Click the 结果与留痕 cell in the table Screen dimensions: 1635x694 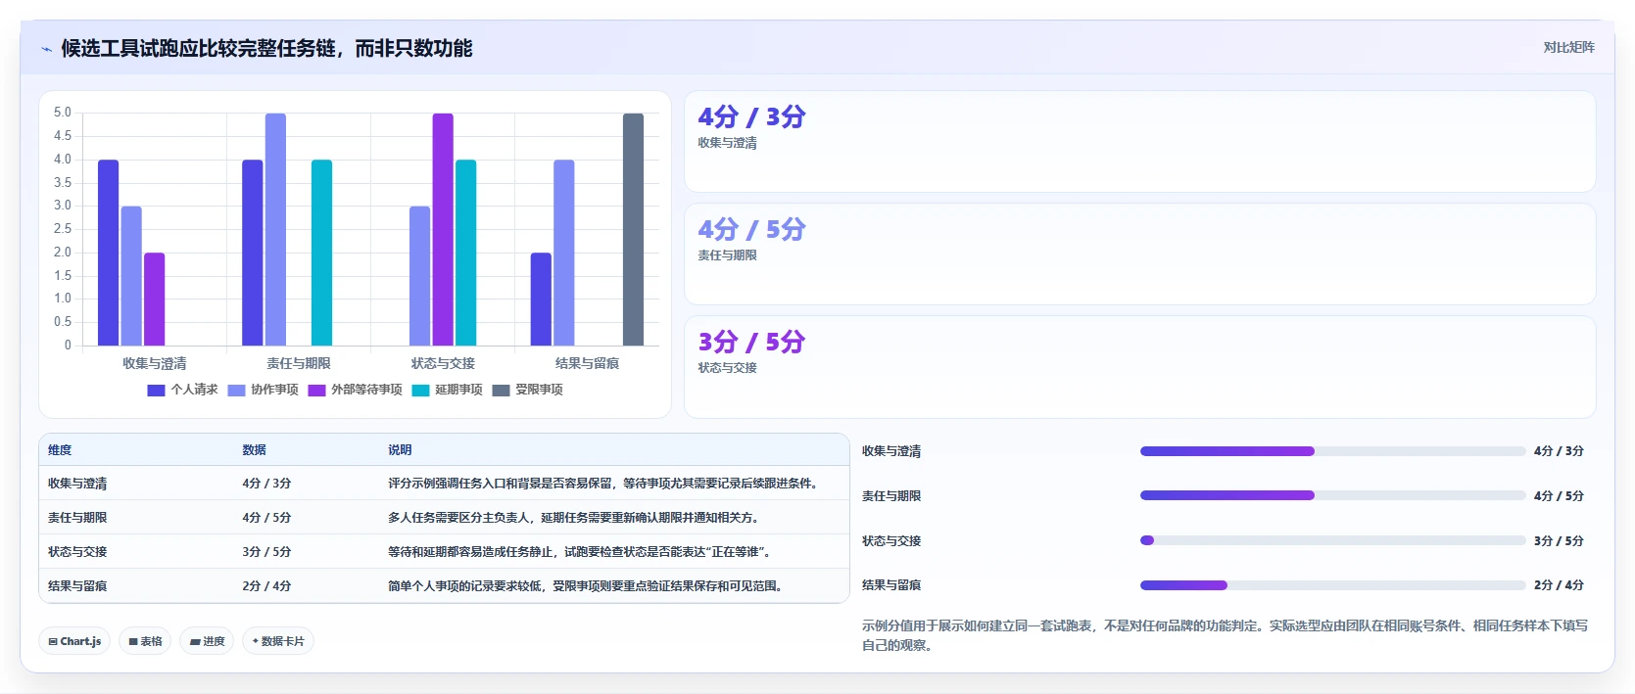(x=77, y=586)
